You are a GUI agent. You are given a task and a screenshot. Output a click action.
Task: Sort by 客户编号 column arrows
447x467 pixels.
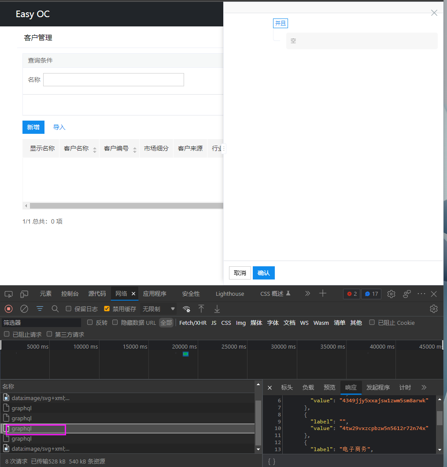tap(135, 150)
